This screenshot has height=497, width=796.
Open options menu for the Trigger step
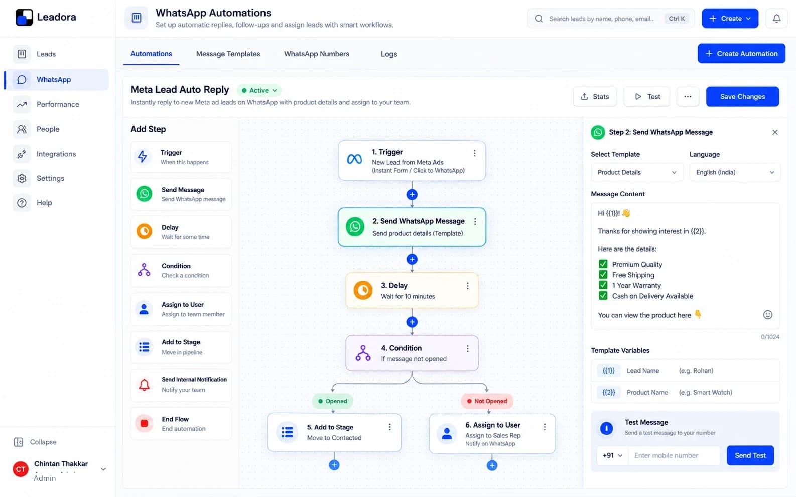coord(474,153)
